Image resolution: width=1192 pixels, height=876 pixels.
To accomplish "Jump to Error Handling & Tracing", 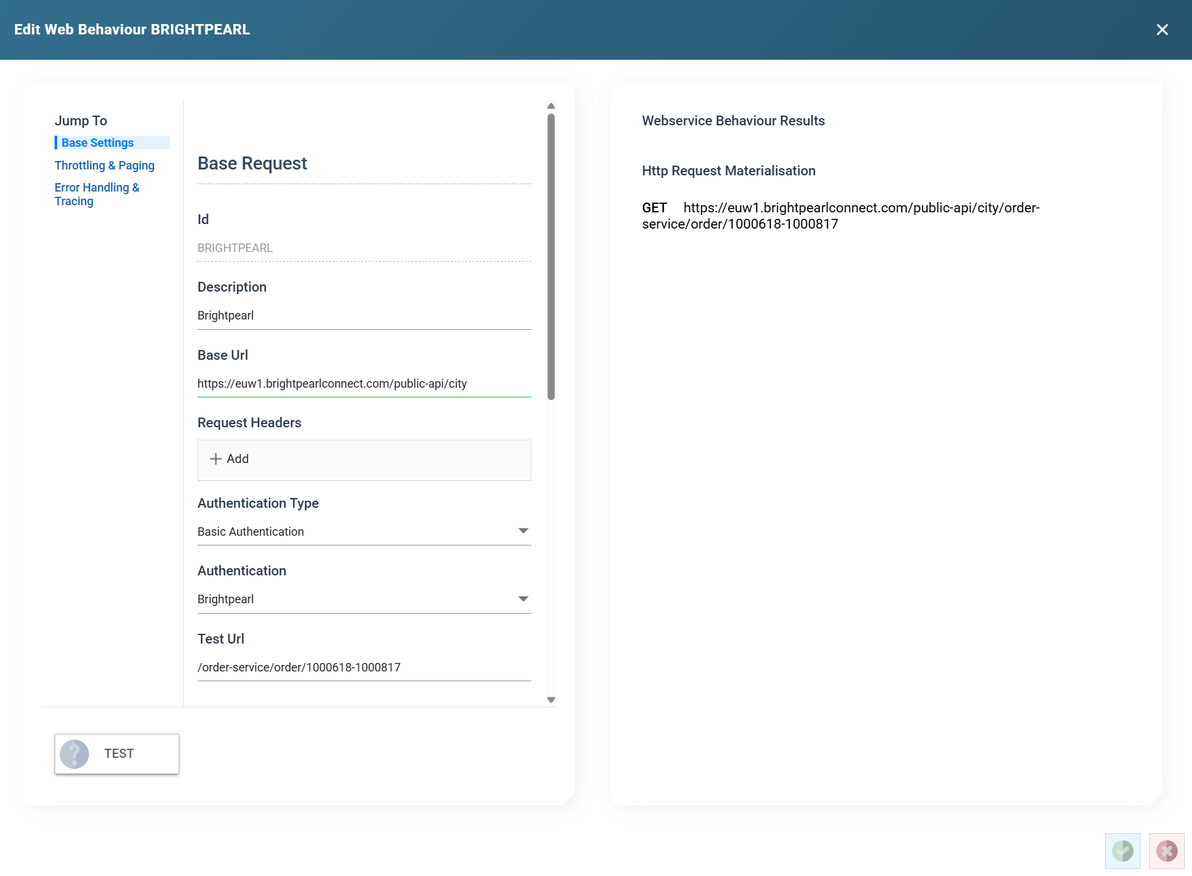I will pyautogui.click(x=97, y=194).
